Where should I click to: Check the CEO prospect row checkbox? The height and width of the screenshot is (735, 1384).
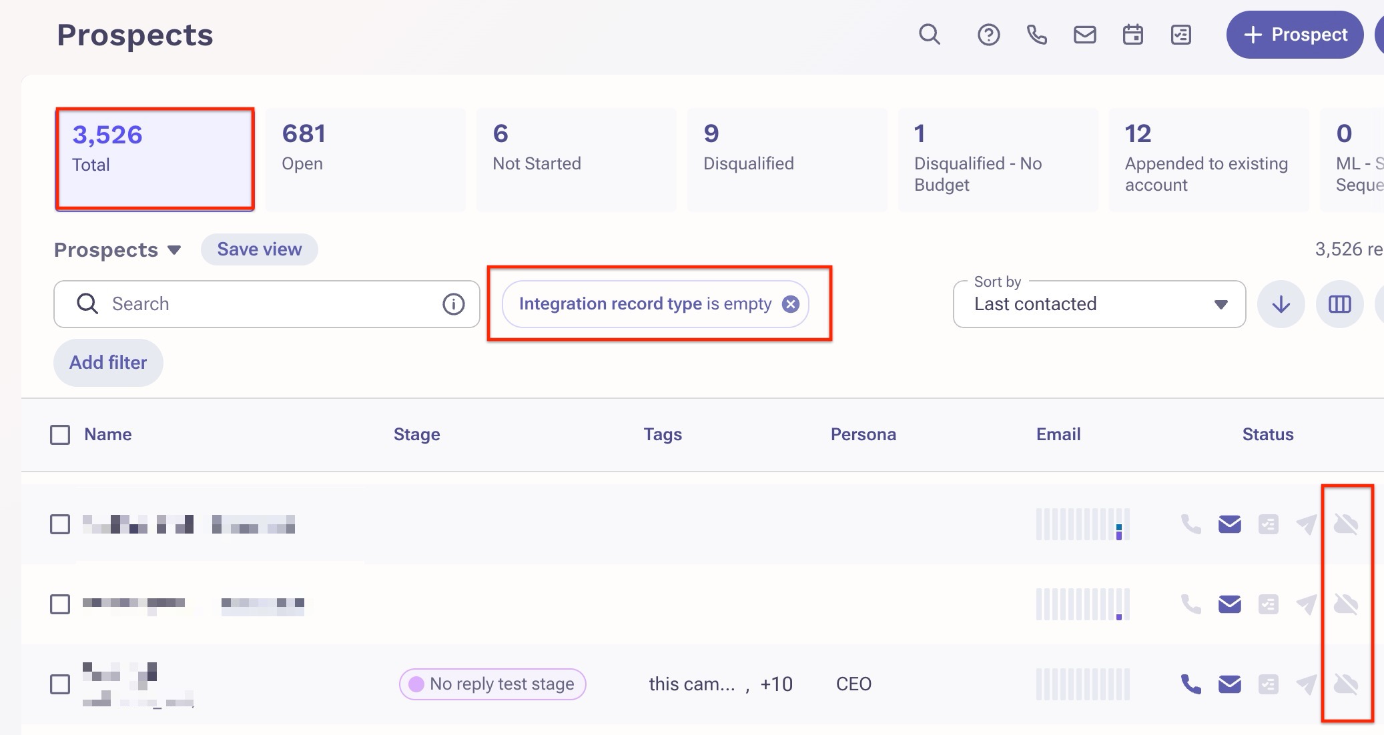(60, 684)
